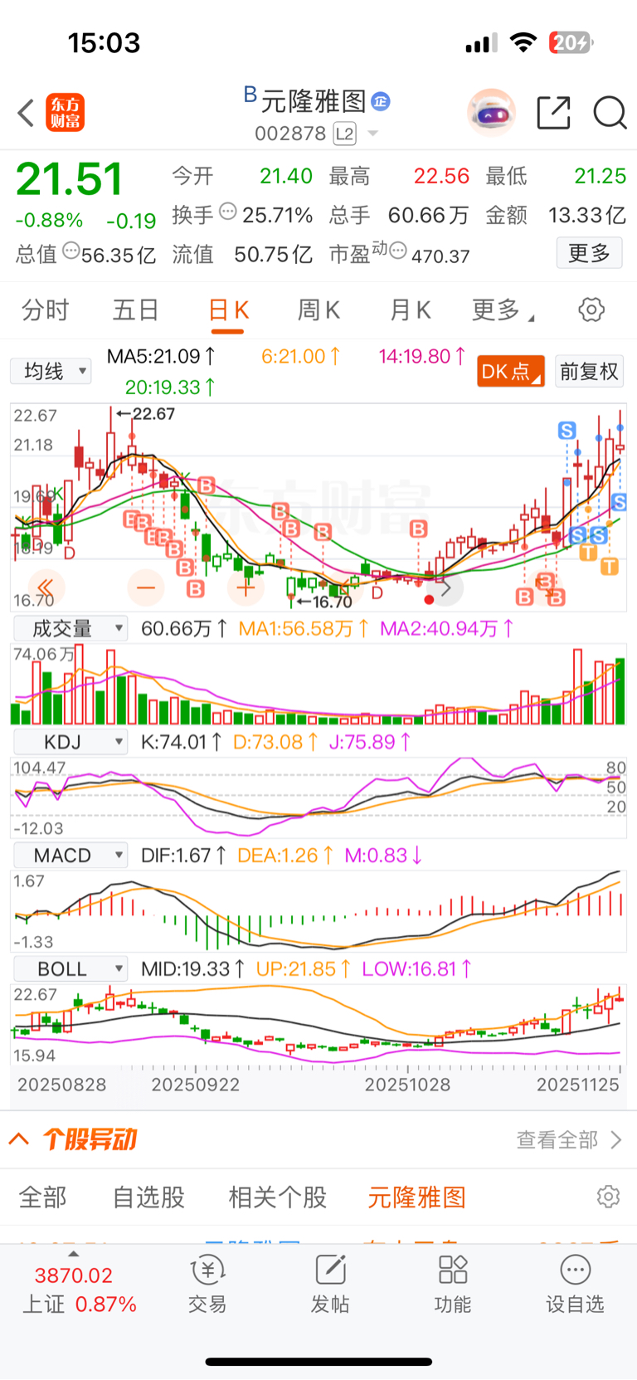
Task: Select the 日K tab
Action: (228, 310)
